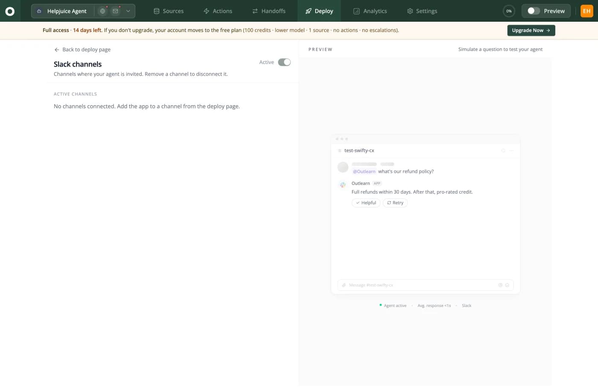The width and height of the screenshot is (598, 388).
Task: Click the Upgrade Now button
Action: click(x=531, y=30)
